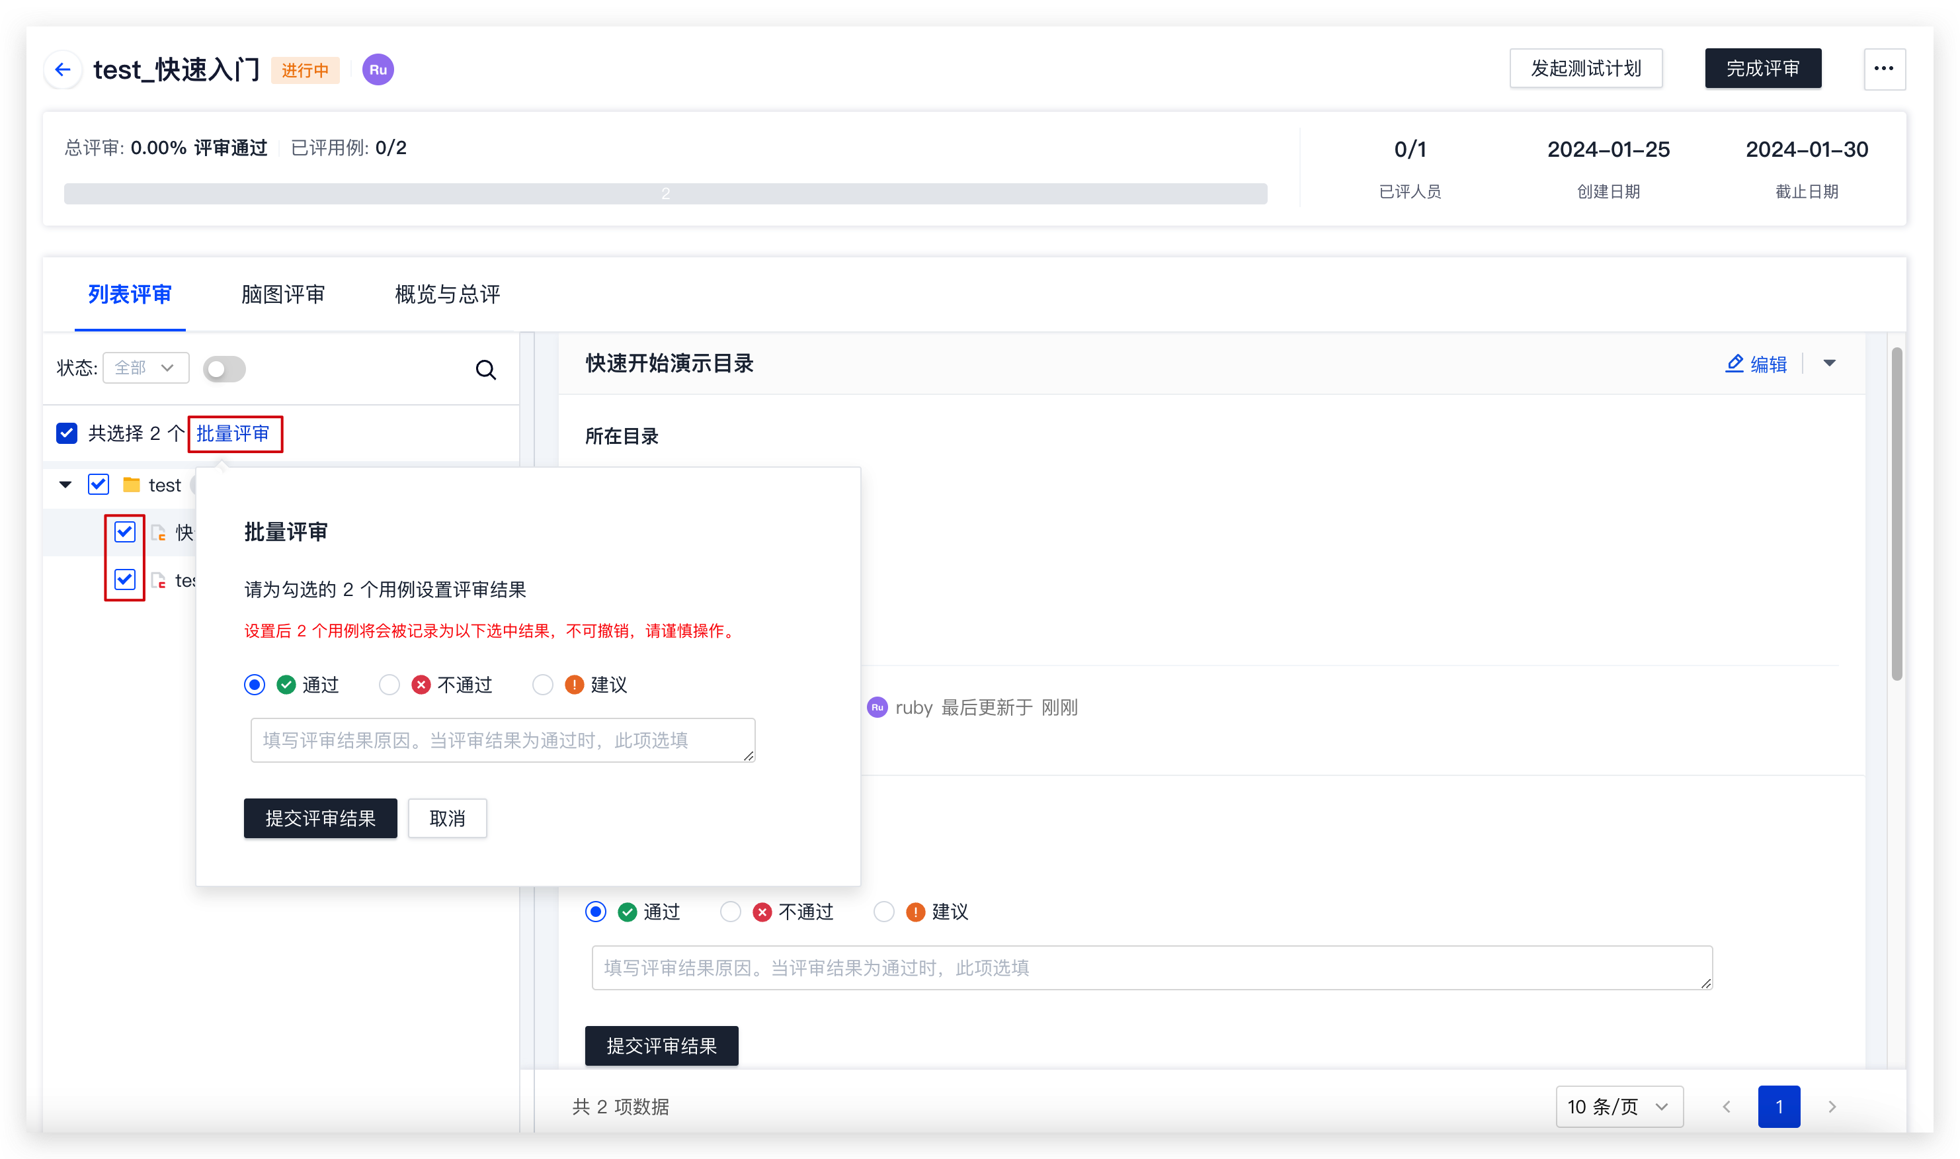
Task: Select 通过 radio in detail panel
Action: pyautogui.click(x=596, y=912)
